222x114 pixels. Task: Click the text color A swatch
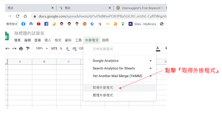158,49
